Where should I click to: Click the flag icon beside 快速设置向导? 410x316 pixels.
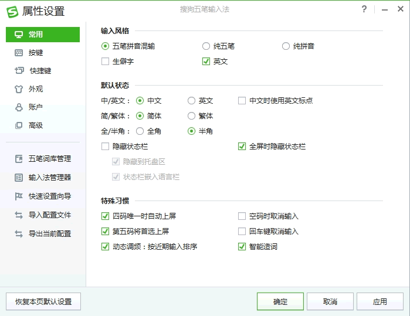[x=18, y=196]
